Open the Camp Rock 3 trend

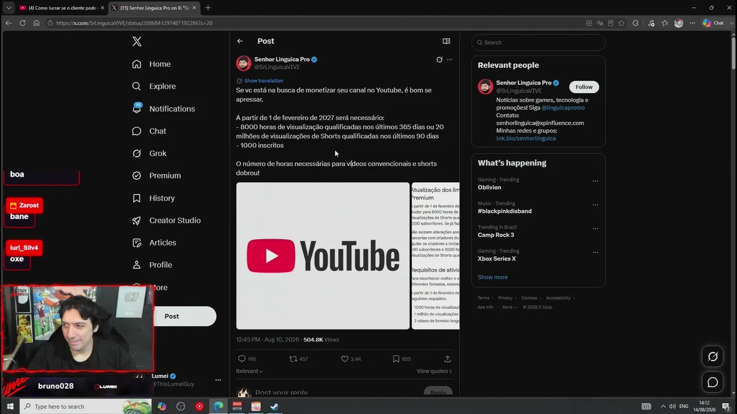(496, 235)
